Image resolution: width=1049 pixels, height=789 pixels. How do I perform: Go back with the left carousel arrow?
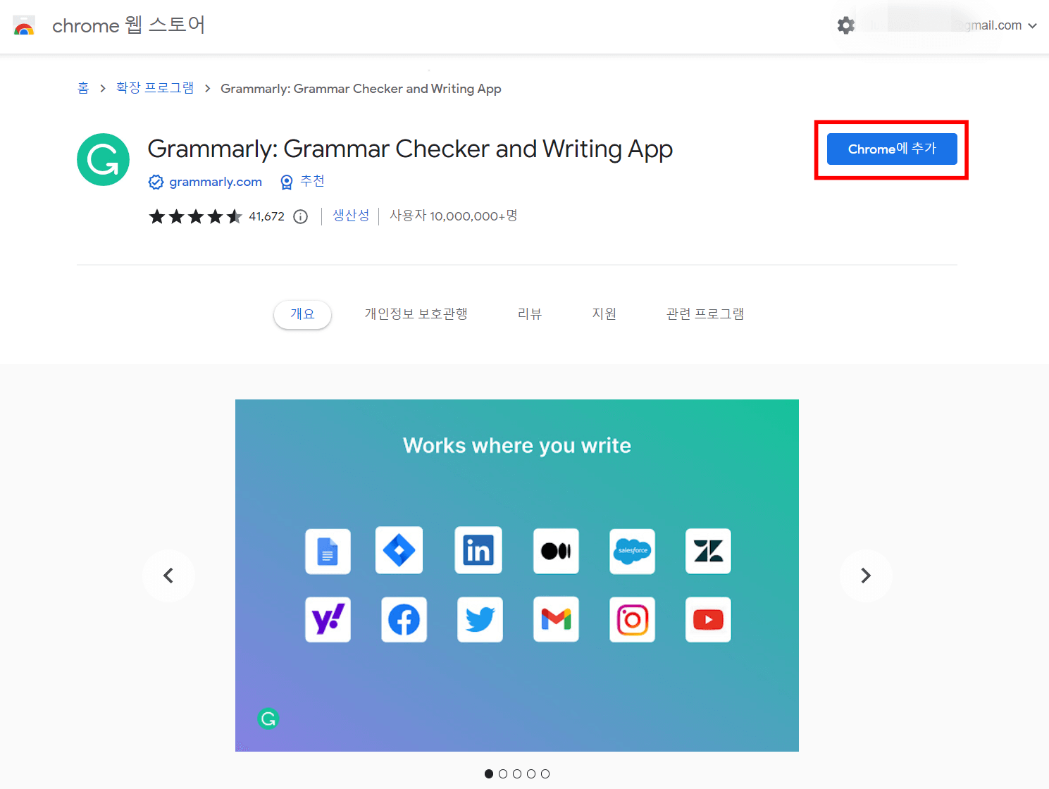168,576
